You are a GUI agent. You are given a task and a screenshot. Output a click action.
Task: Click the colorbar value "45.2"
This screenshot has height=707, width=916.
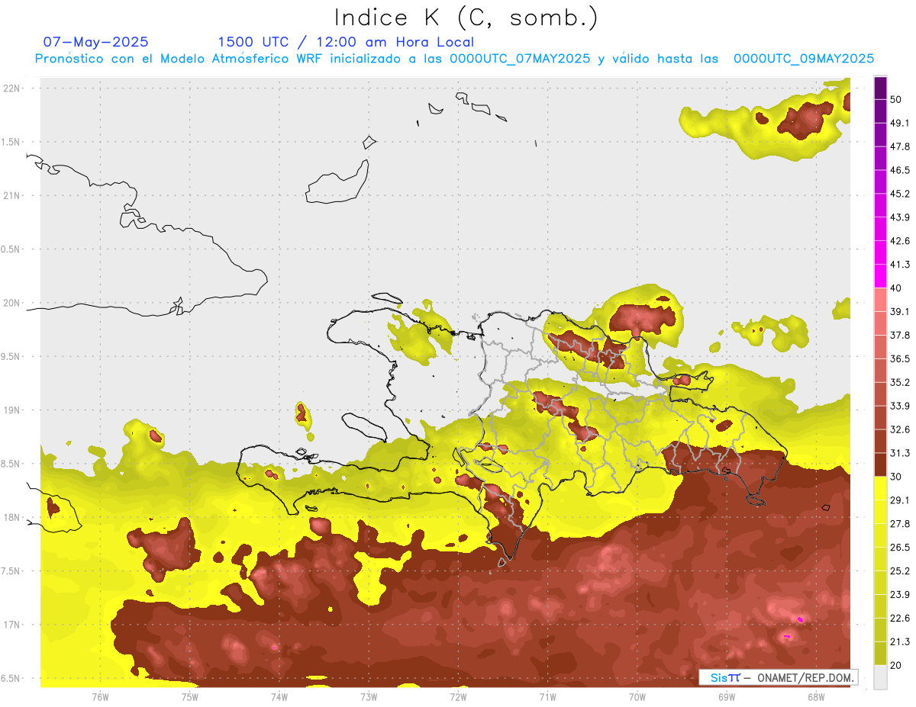point(900,194)
